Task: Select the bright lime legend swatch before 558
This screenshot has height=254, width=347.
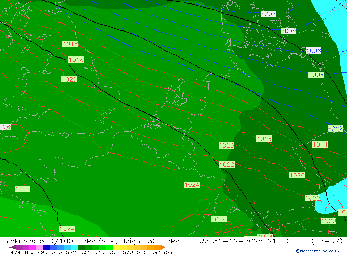Action: [109, 247]
